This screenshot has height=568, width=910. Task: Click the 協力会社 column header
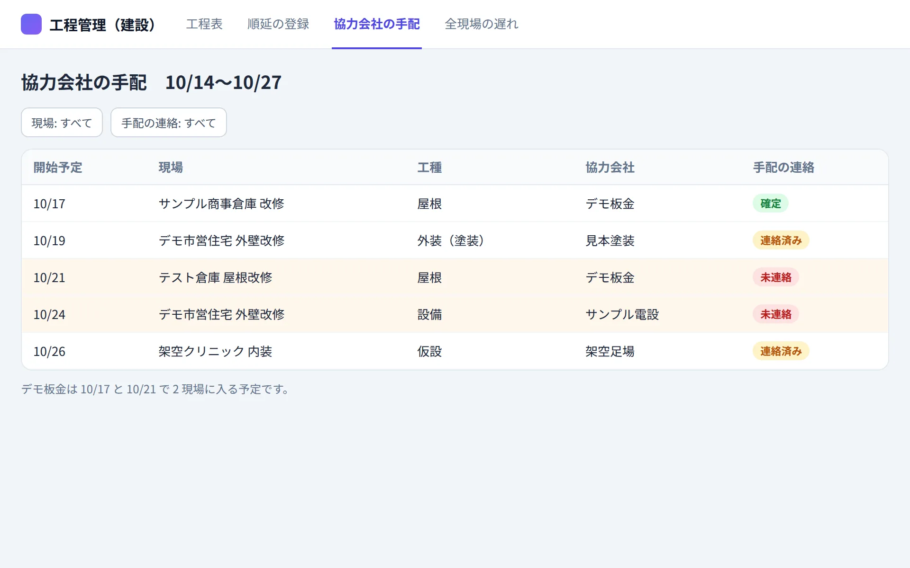click(610, 168)
